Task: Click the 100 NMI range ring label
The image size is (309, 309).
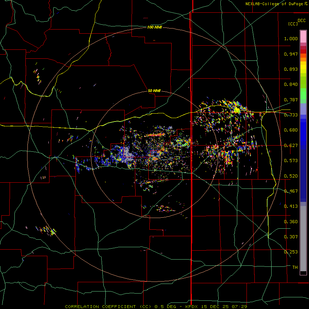Action: 154,27
